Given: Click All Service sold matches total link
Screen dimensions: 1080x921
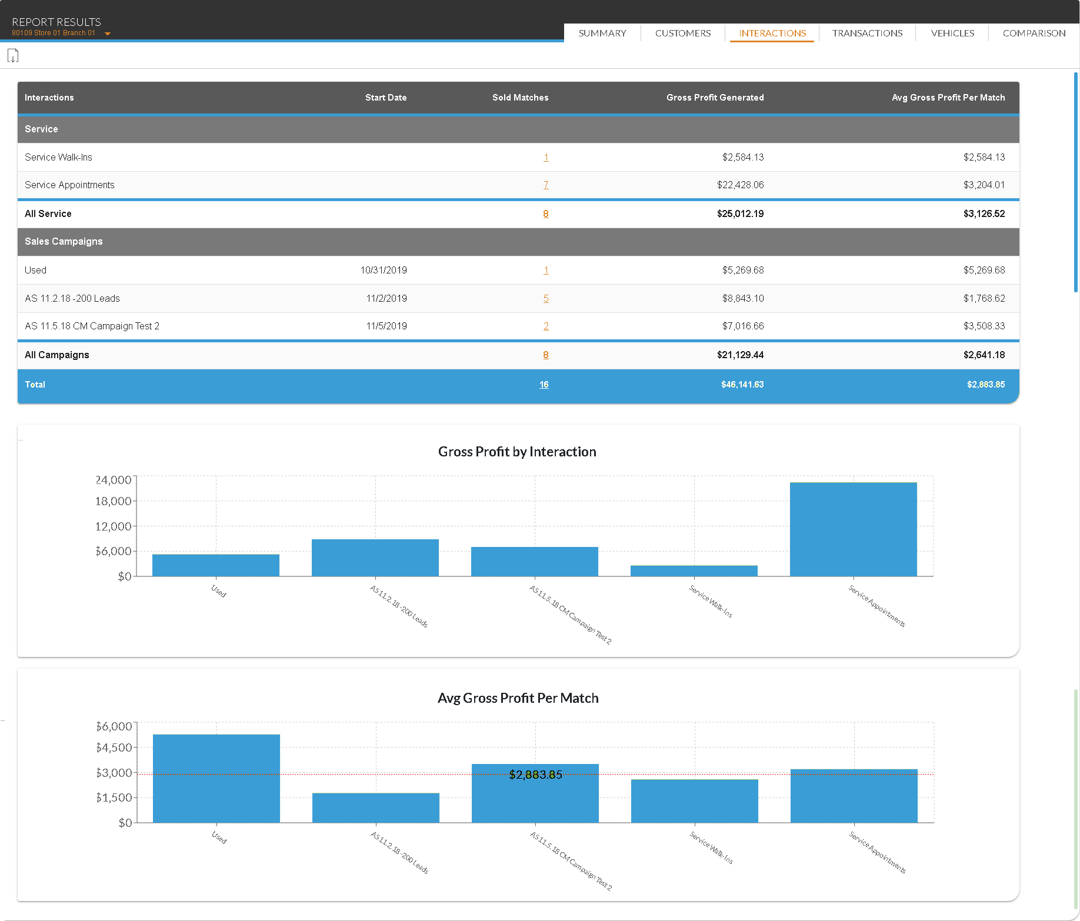Looking at the screenshot, I should (x=546, y=214).
